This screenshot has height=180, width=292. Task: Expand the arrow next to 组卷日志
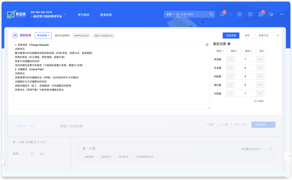(x=278, y=35)
